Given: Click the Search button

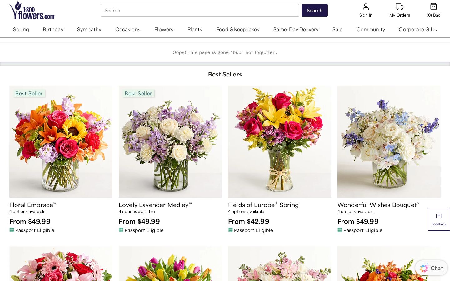Looking at the screenshot, I should click(x=314, y=10).
